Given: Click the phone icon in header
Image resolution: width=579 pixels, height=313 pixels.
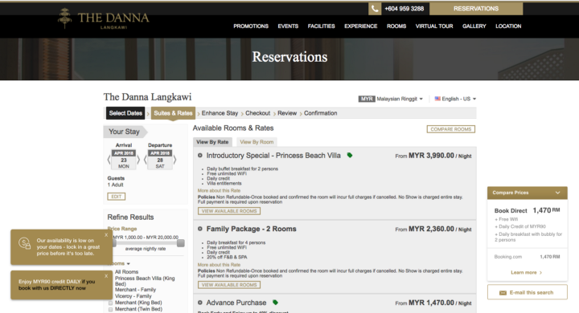Looking at the screenshot, I should pyautogui.click(x=375, y=9).
